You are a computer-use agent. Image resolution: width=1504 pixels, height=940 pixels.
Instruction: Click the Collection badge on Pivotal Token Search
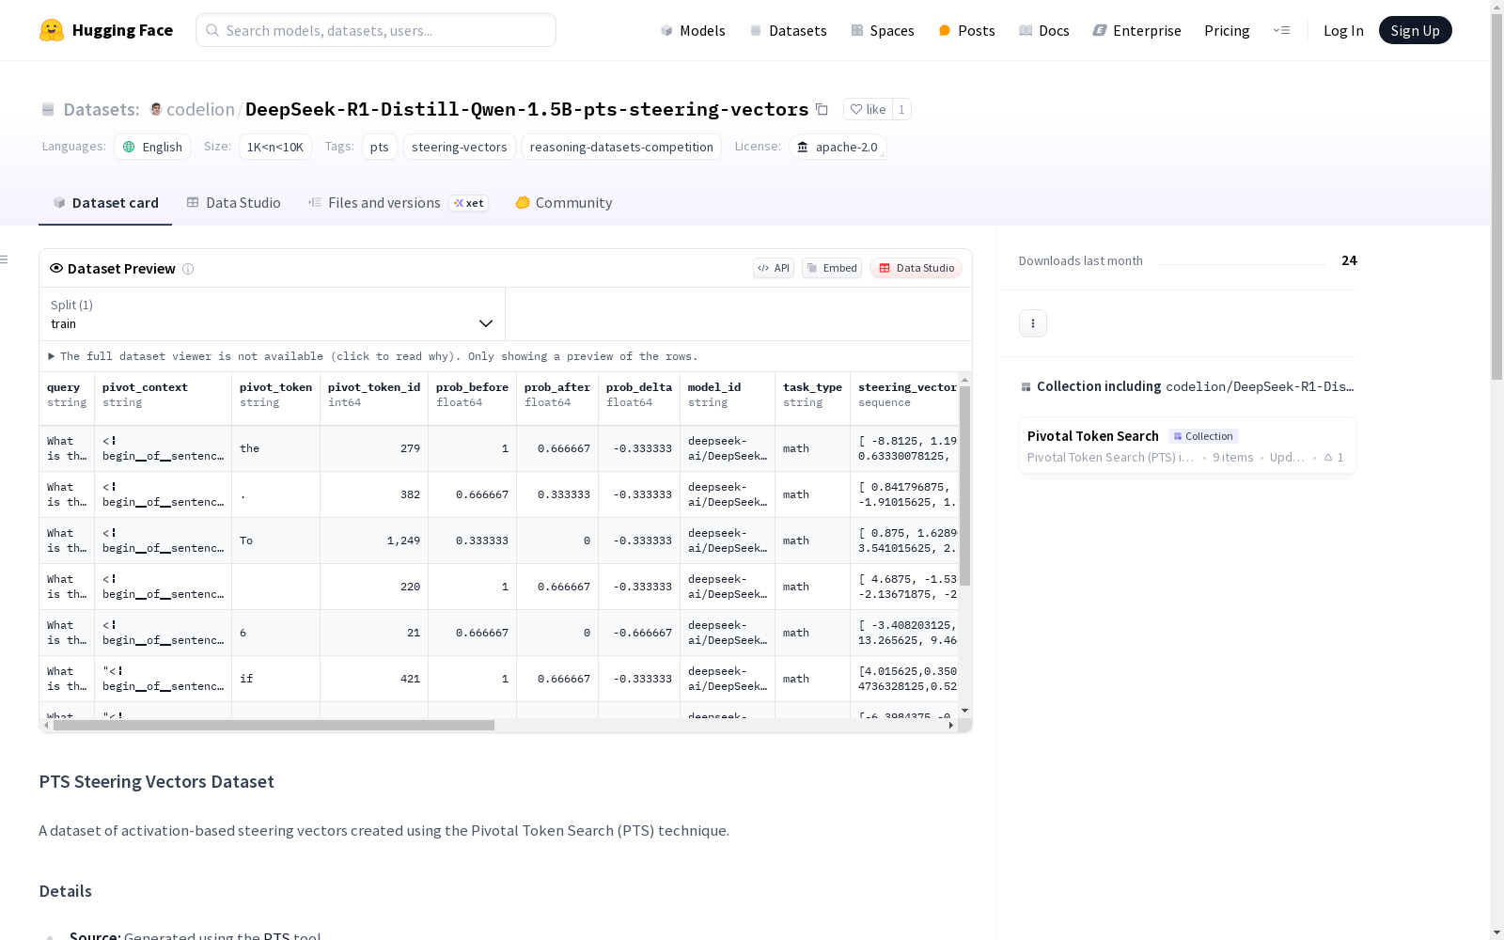1203,436
